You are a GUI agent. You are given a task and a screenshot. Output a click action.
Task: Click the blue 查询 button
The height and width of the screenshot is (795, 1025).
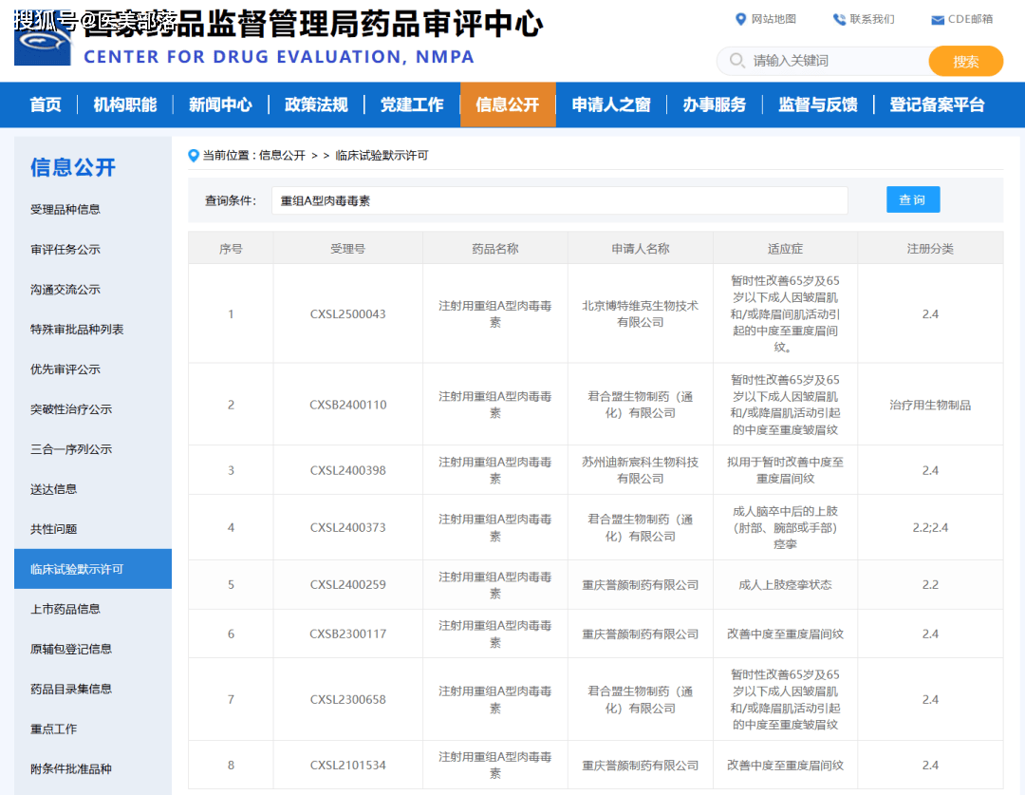click(x=913, y=199)
